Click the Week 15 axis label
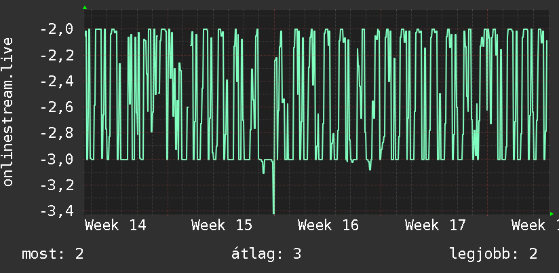The height and width of the screenshot is (273, 559). coord(222,225)
